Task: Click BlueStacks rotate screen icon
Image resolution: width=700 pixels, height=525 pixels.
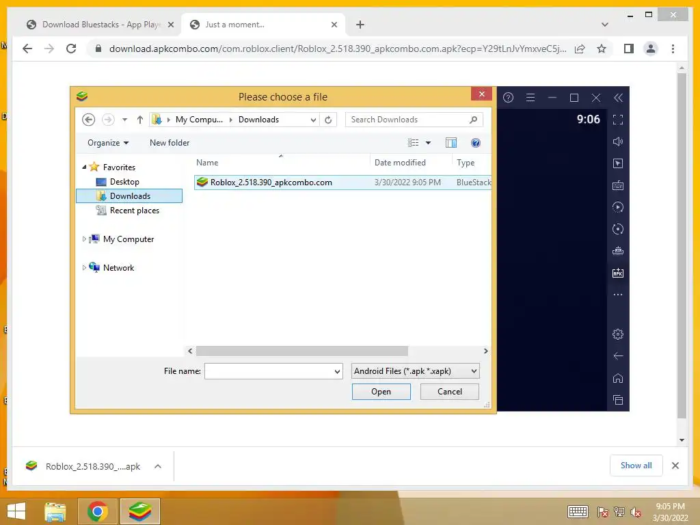Action: 618,229
